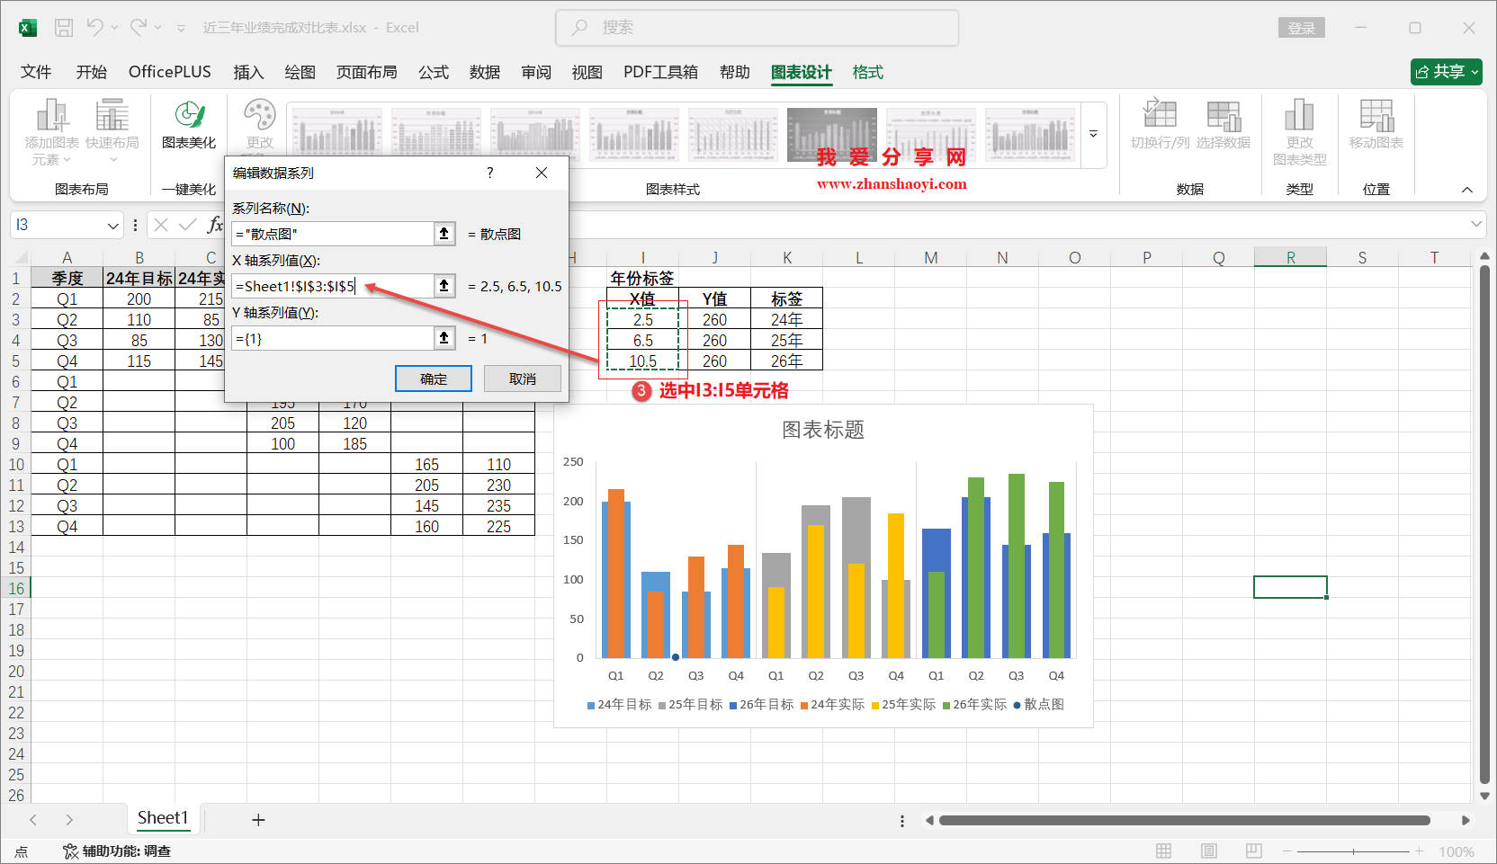This screenshot has width=1497, height=864.
Task: Switch to the 公式 Formulas tab
Action: (434, 72)
